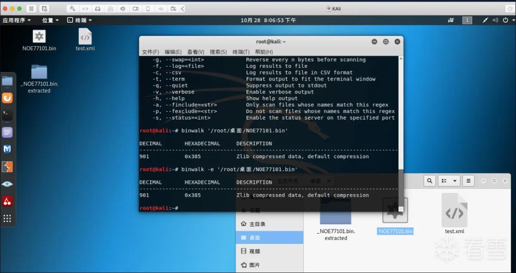Launch Burp Suite from the dock

[x=7, y=167]
